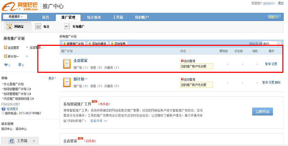Click the 标王 crown icon

[x=38, y=27]
